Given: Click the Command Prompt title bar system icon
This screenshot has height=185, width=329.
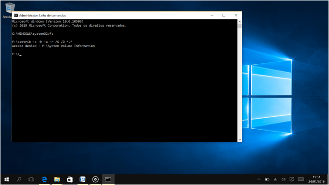Looking at the screenshot, I should 16,15.
